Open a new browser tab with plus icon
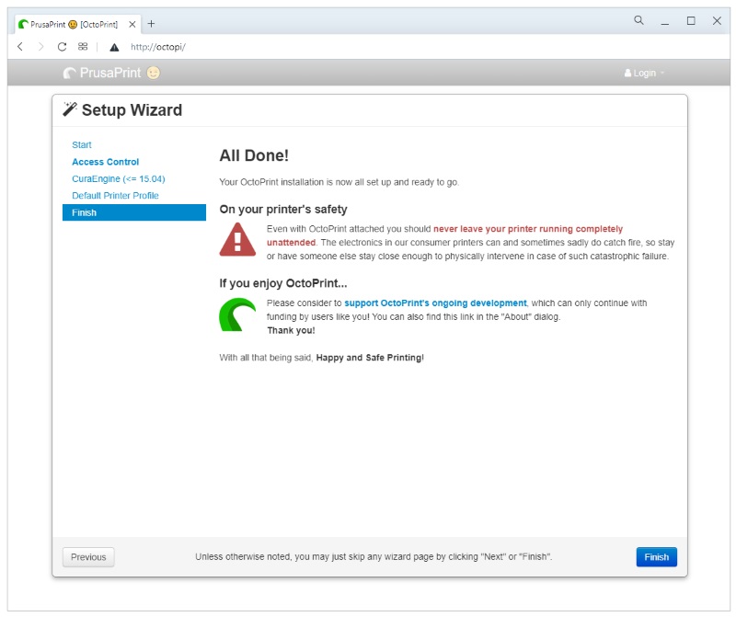The height and width of the screenshot is (617, 736). (152, 24)
